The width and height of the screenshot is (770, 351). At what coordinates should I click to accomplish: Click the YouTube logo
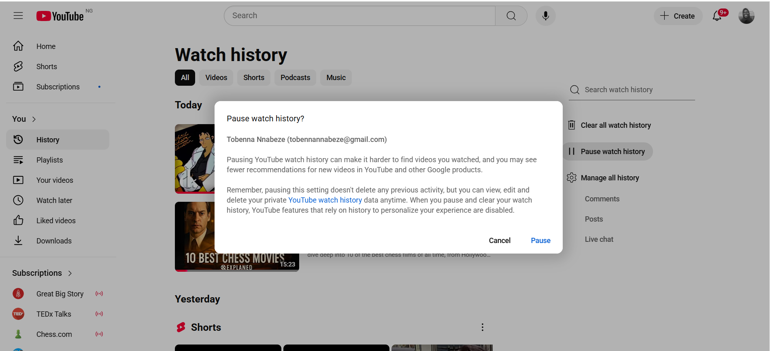[60, 16]
